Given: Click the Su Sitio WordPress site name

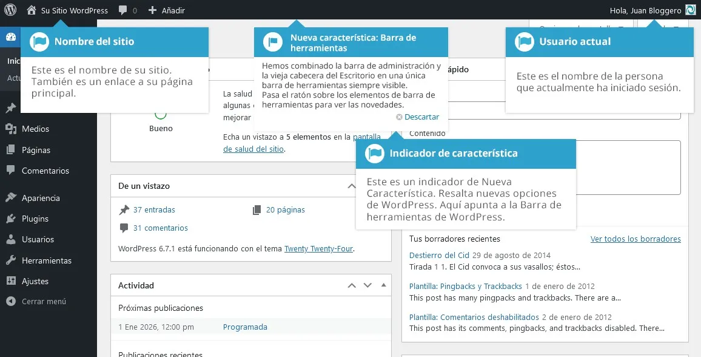Looking at the screenshot, I should tap(74, 10).
